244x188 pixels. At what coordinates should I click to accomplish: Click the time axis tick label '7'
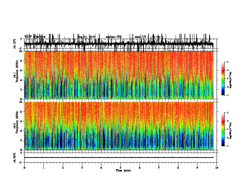pos(159,168)
